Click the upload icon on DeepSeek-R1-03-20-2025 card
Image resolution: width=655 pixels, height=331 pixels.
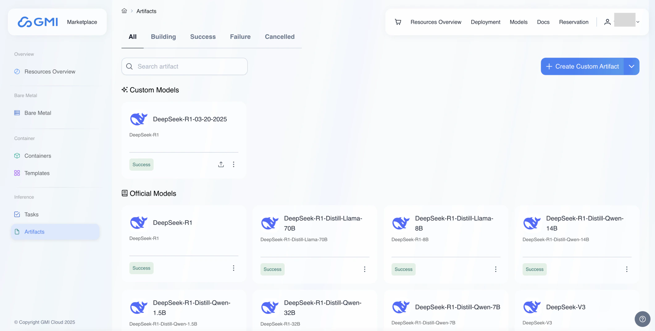[x=221, y=164]
